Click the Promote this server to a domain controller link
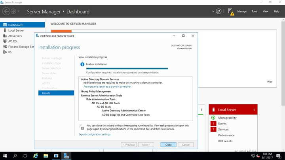 [x=107, y=87]
